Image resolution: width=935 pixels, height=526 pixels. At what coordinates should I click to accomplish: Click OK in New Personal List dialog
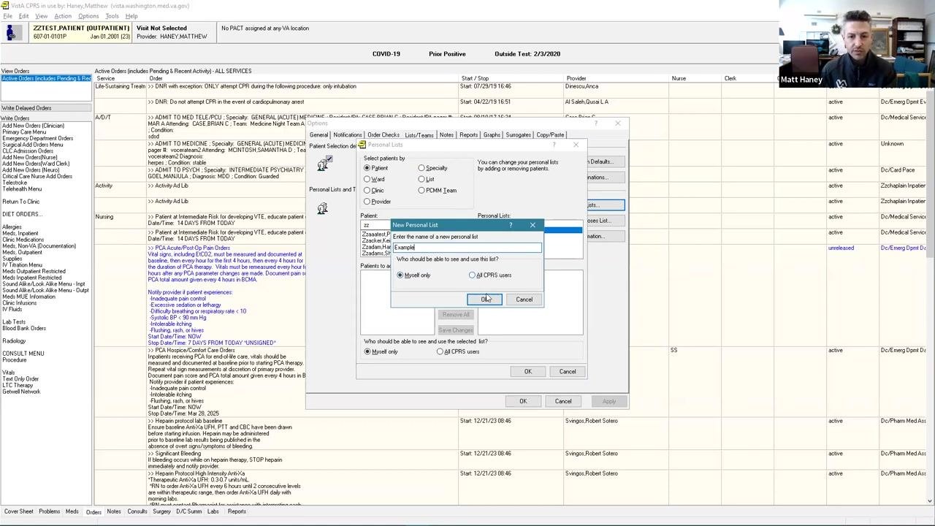(484, 300)
